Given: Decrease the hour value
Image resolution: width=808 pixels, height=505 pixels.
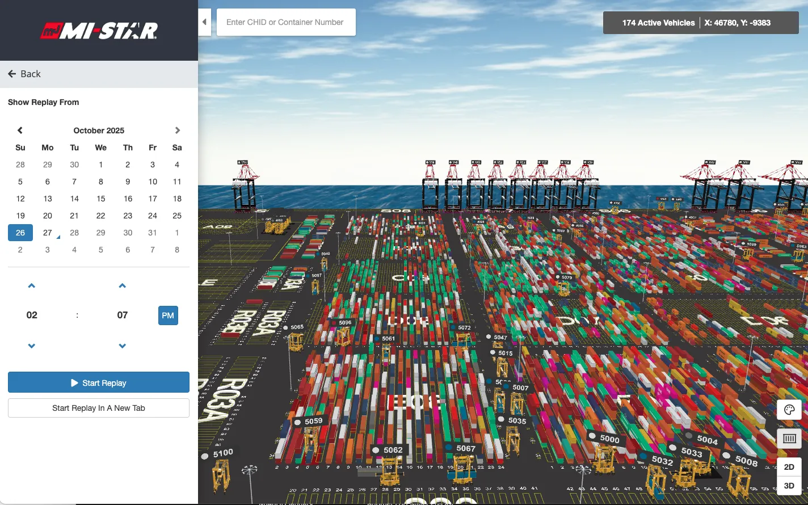Looking at the screenshot, I should point(32,346).
